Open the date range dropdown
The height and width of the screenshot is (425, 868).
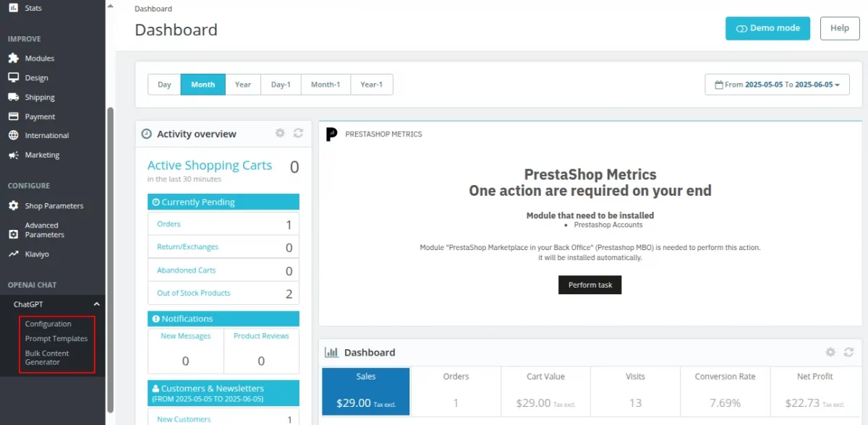coord(776,85)
